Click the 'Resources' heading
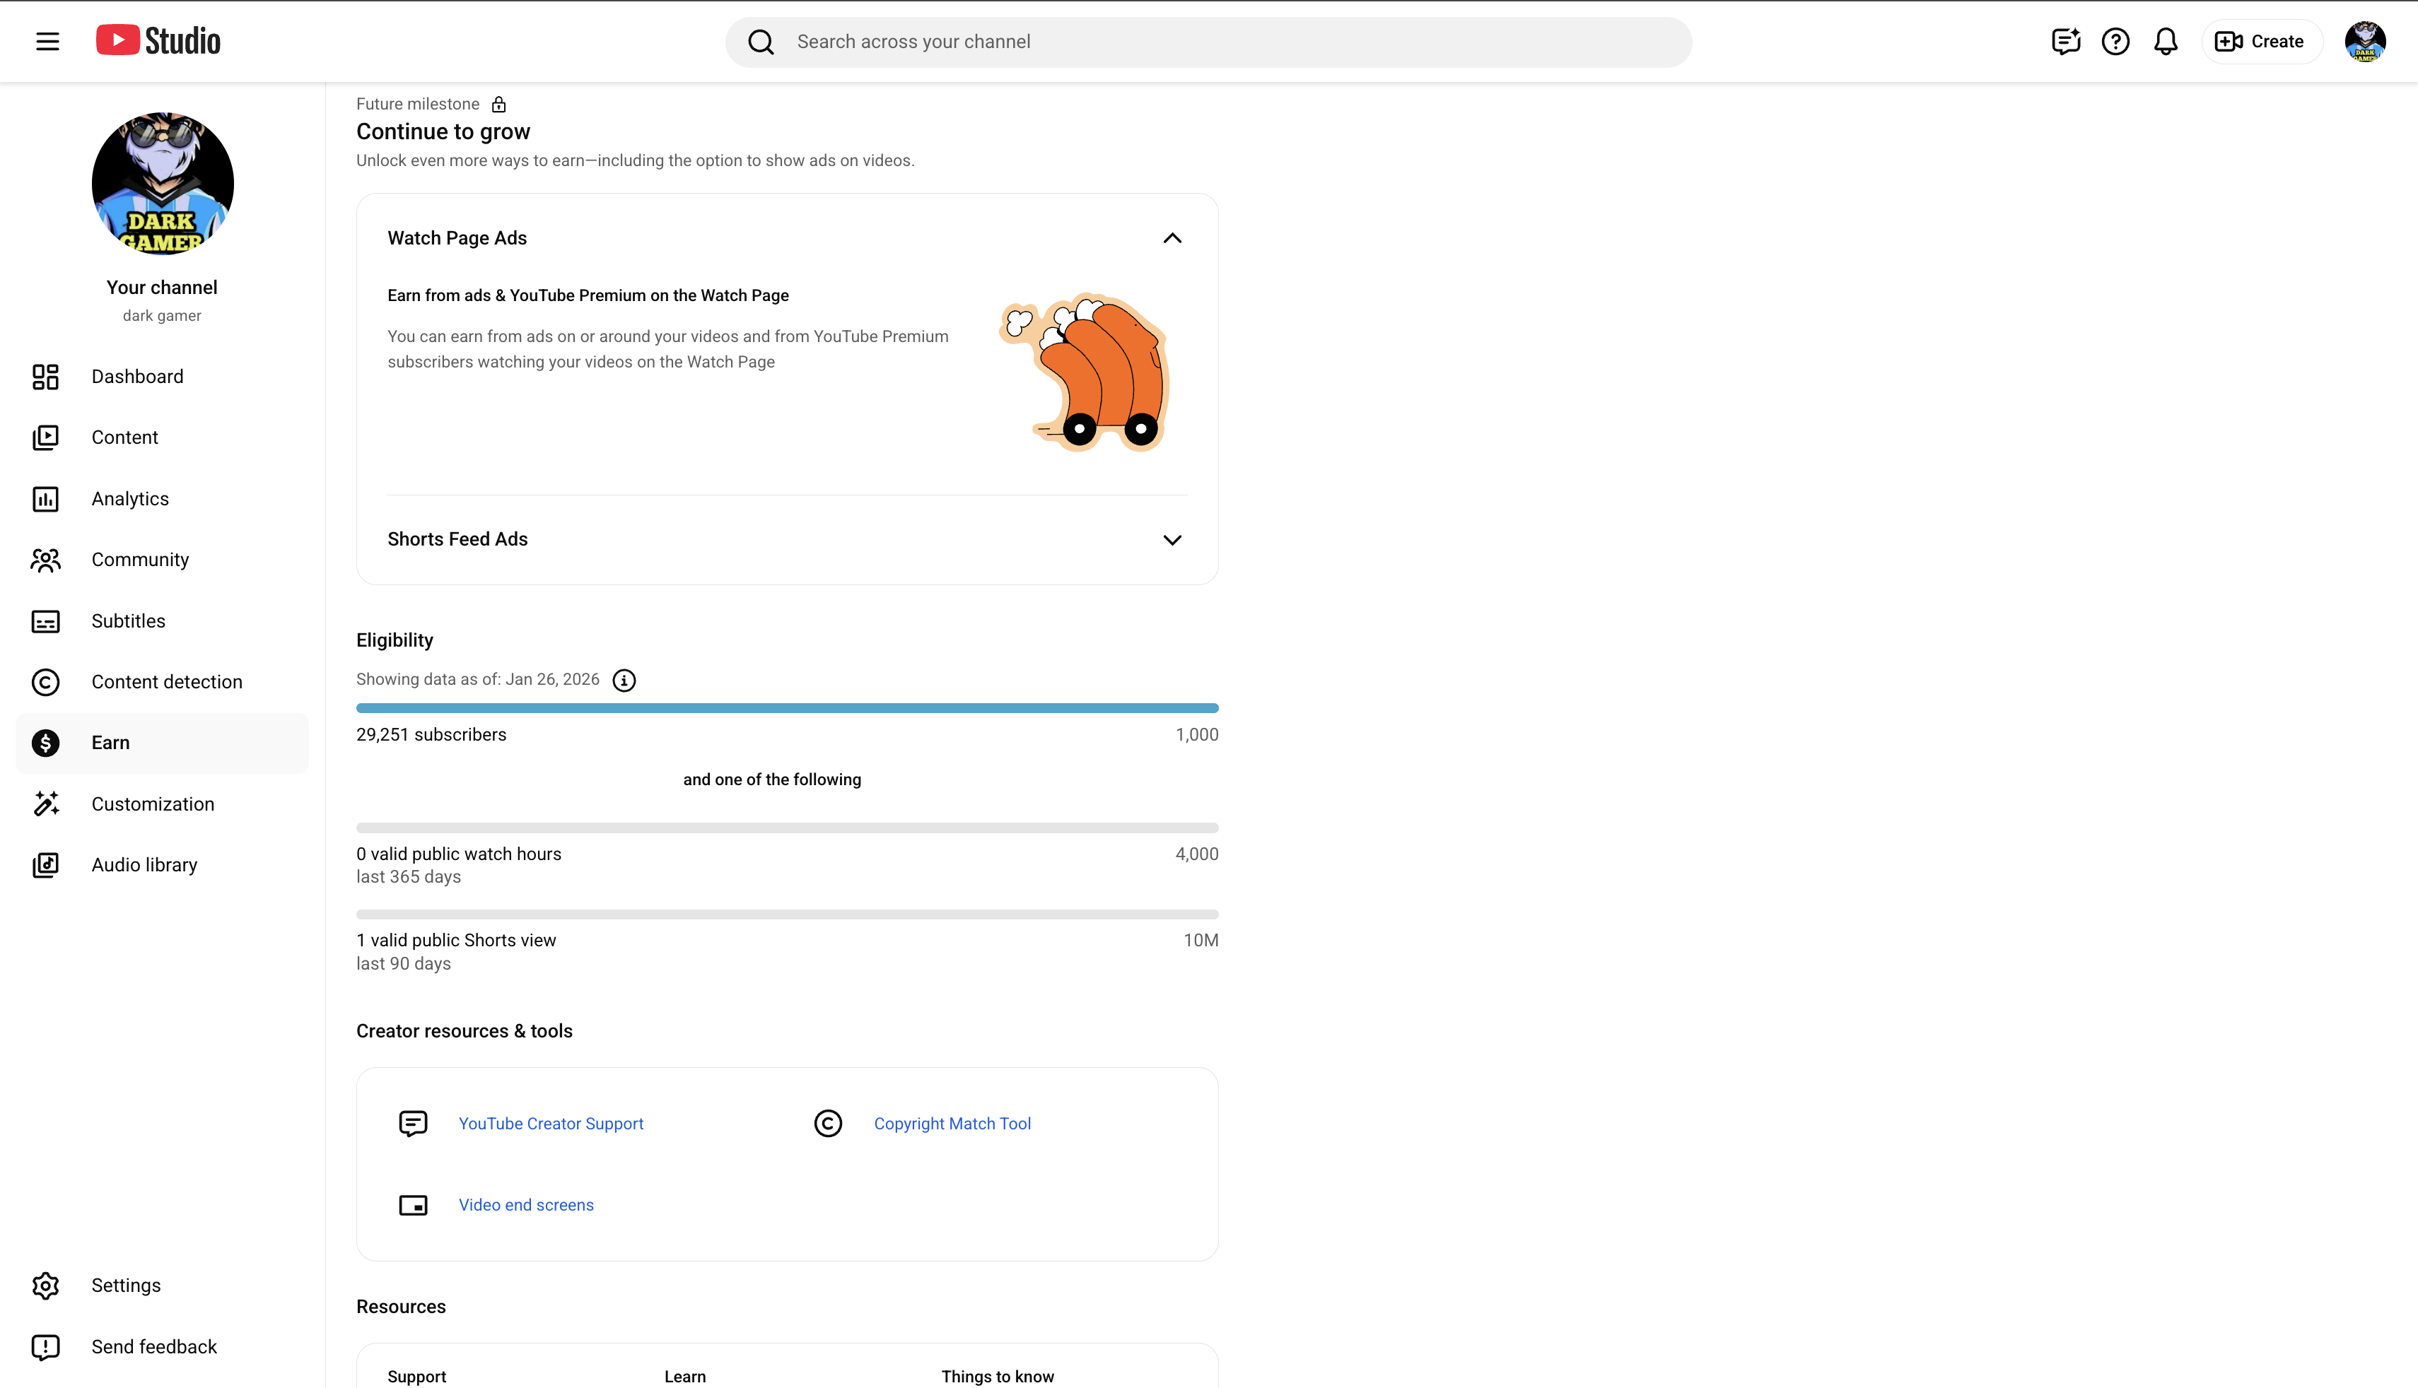The height and width of the screenshot is (1388, 2418). click(x=402, y=1307)
